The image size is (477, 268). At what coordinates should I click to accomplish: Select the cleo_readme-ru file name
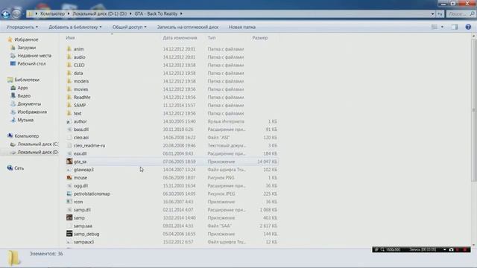[x=89, y=145]
